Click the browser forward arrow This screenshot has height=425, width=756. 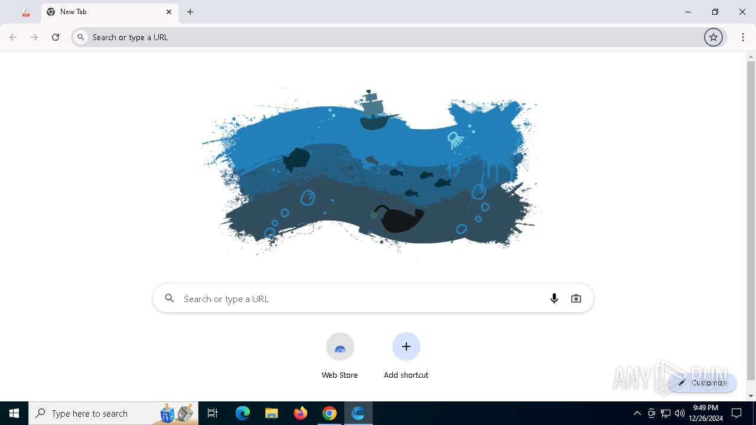(34, 37)
